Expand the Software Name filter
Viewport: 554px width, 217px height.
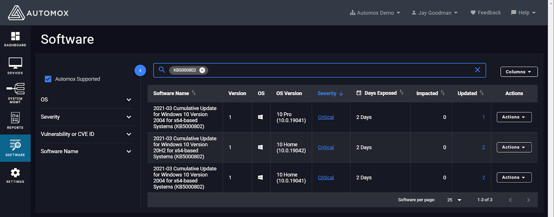pos(87,151)
